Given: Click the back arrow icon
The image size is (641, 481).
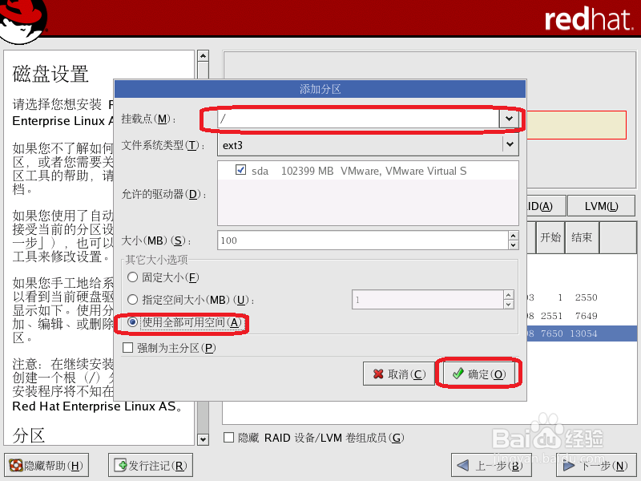Looking at the screenshot, I should (x=463, y=466).
